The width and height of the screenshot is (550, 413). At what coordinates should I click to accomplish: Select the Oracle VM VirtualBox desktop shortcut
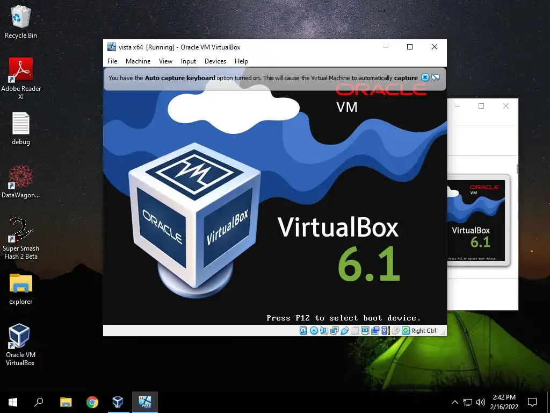point(20,345)
